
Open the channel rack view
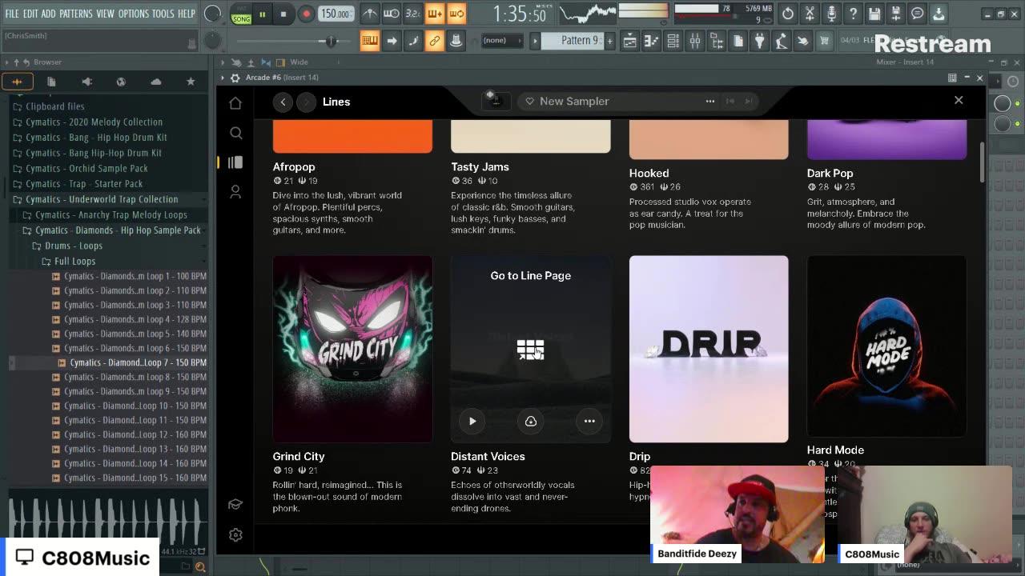click(x=673, y=41)
